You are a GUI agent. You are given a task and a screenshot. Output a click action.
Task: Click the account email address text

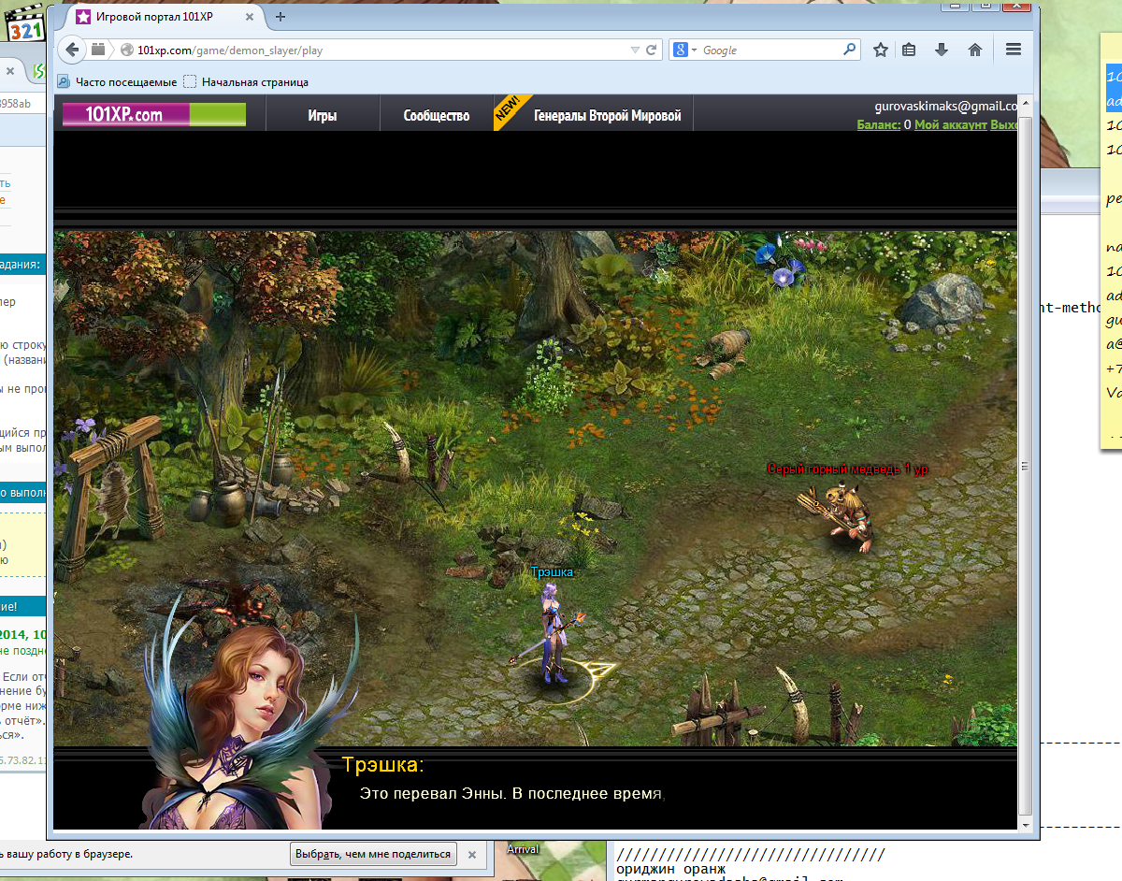[945, 107]
